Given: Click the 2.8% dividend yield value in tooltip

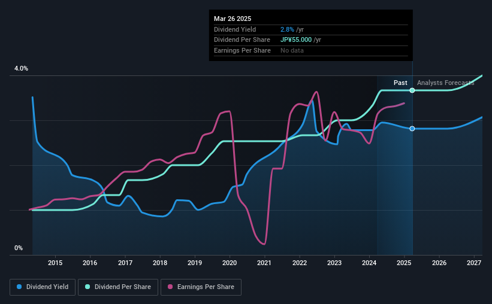Looking at the screenshot, I should (287, 29).
